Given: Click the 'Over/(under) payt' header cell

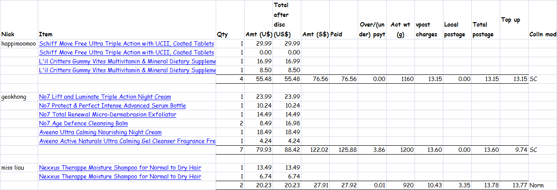Looking at the screenshot, I should coord(372,20).
